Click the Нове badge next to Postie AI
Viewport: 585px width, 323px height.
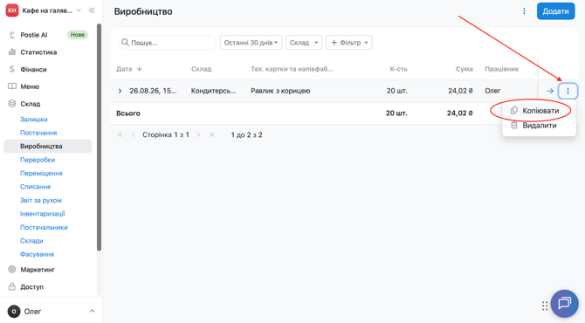click(77, 35)
